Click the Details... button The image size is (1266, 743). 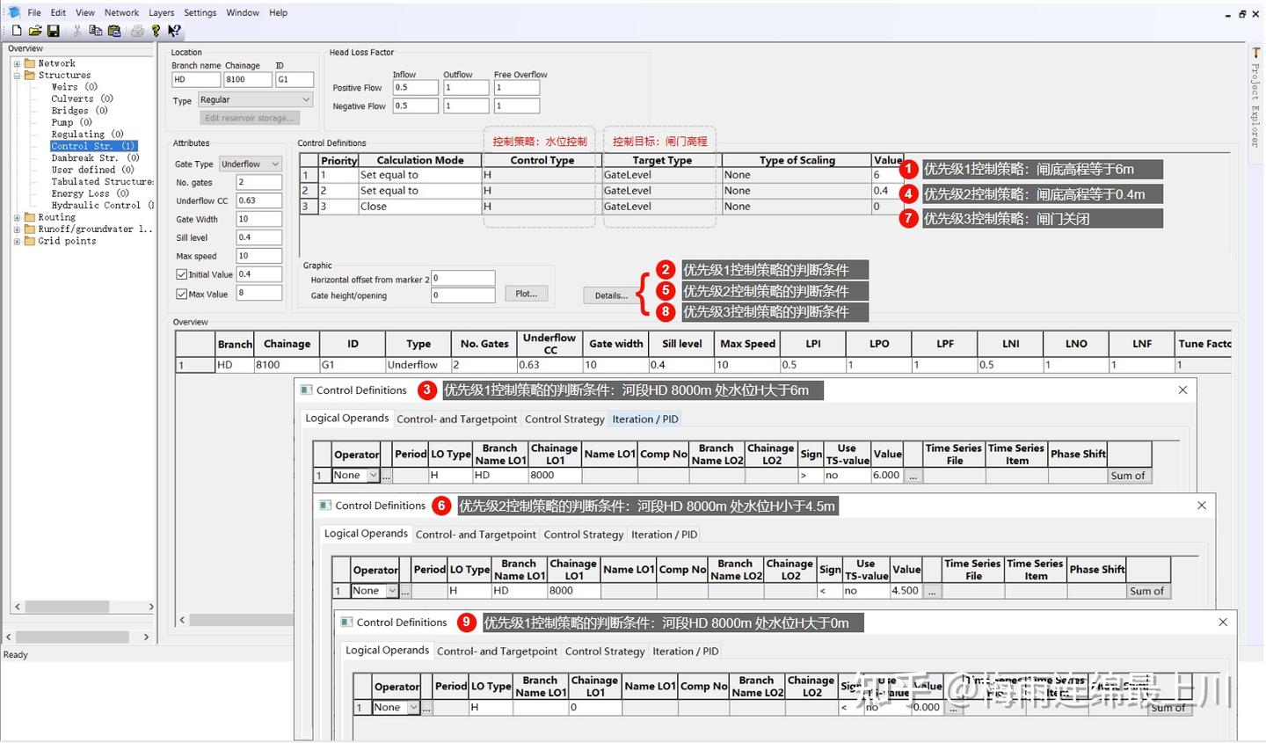point(611,295)
